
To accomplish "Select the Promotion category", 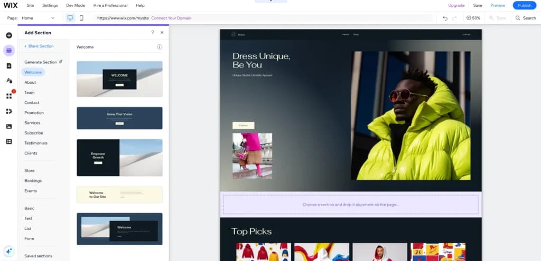I will coord(34,113).
